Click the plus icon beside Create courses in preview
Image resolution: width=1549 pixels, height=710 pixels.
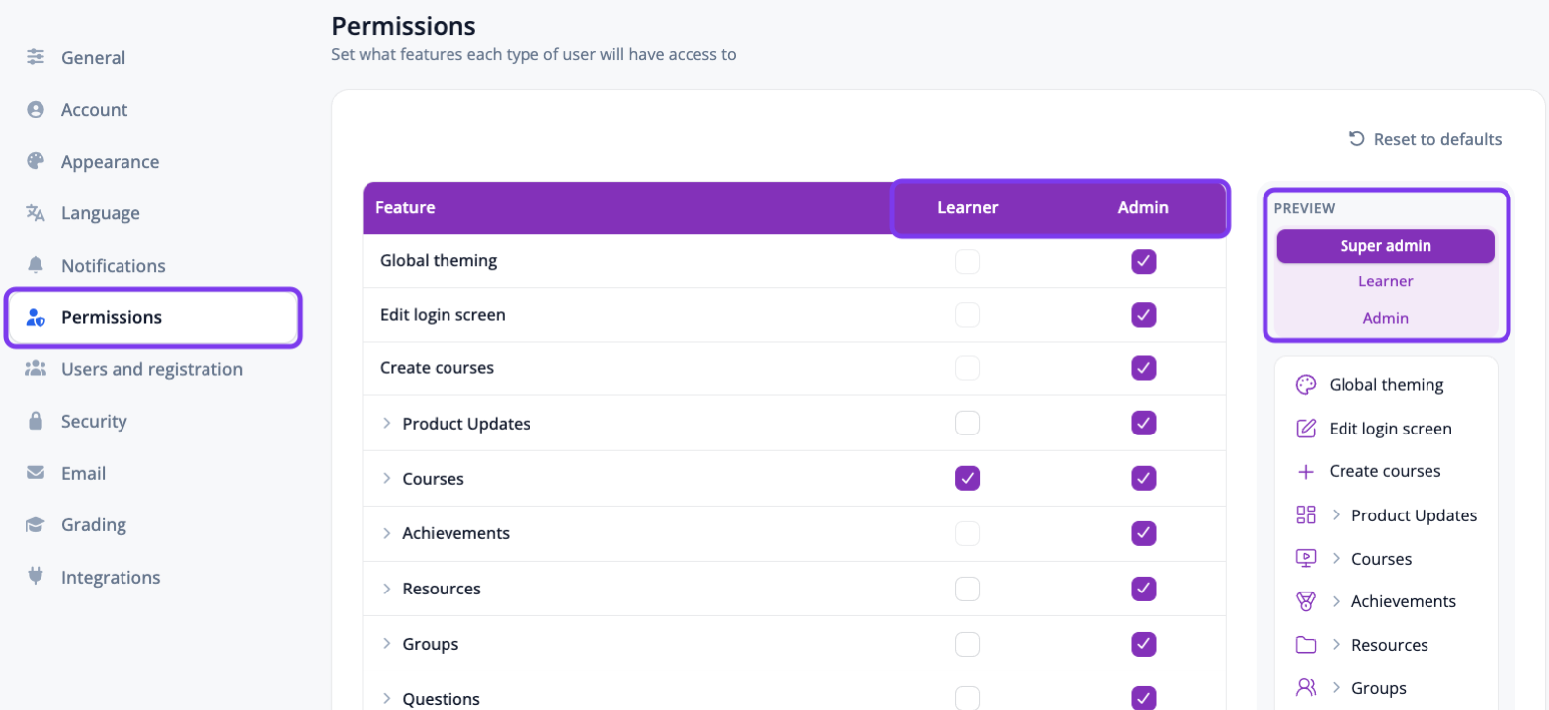pos(1306,472)
